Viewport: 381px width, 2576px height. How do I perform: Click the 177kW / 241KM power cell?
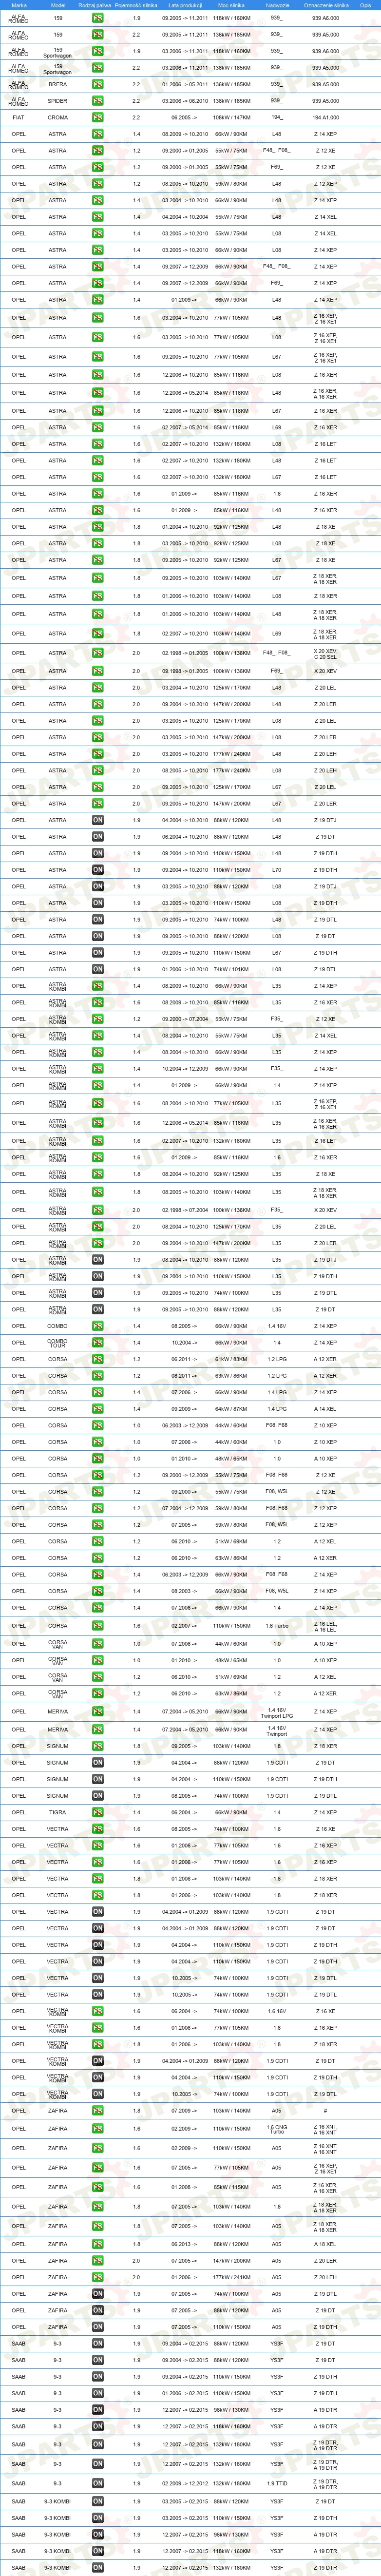[x=231, y=2277]
